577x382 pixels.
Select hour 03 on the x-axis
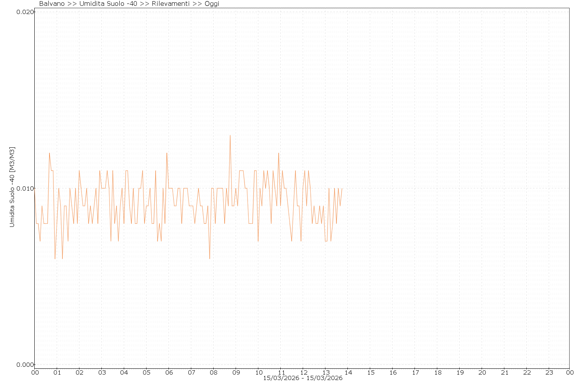pos(102,372)
